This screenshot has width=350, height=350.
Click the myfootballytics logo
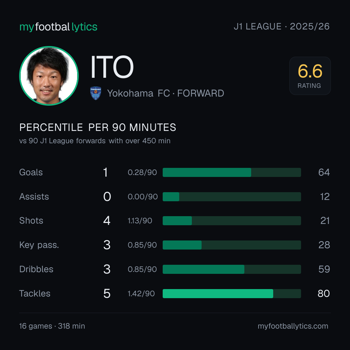(58, 27)
